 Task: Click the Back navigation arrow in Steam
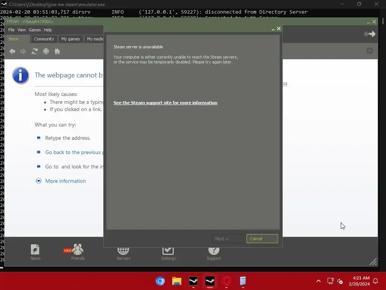pos(12,51)
